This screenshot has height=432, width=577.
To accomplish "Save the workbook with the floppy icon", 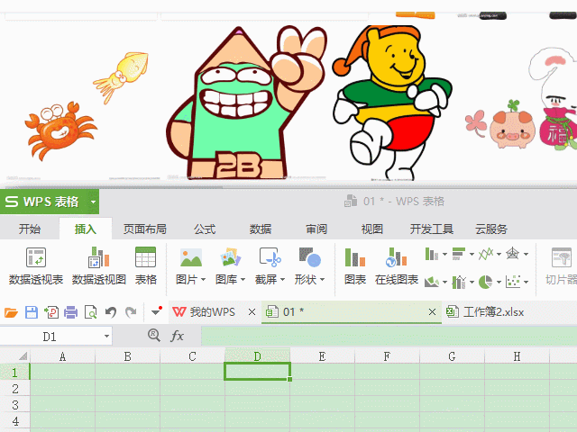I will pyautogui.click(x=32, y=312).
